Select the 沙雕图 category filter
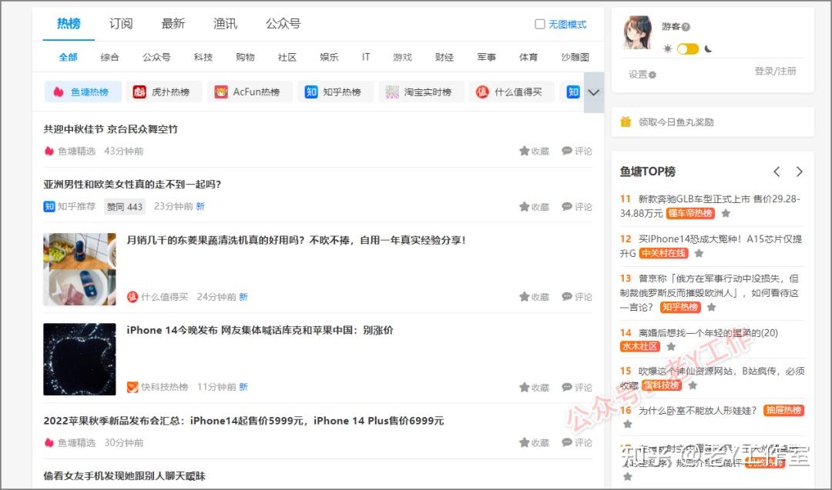 pos(575,57)
